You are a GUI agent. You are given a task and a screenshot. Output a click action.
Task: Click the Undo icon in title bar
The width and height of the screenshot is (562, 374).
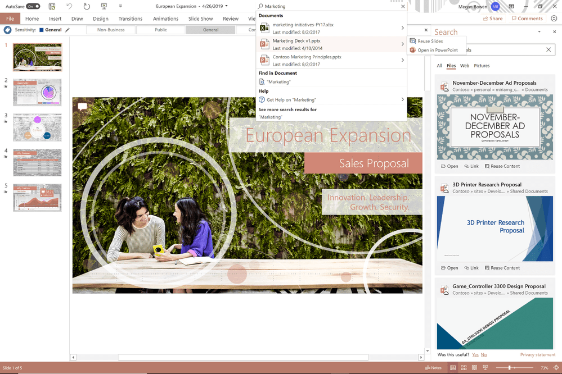pyautogui.click(x=69, y=7)
